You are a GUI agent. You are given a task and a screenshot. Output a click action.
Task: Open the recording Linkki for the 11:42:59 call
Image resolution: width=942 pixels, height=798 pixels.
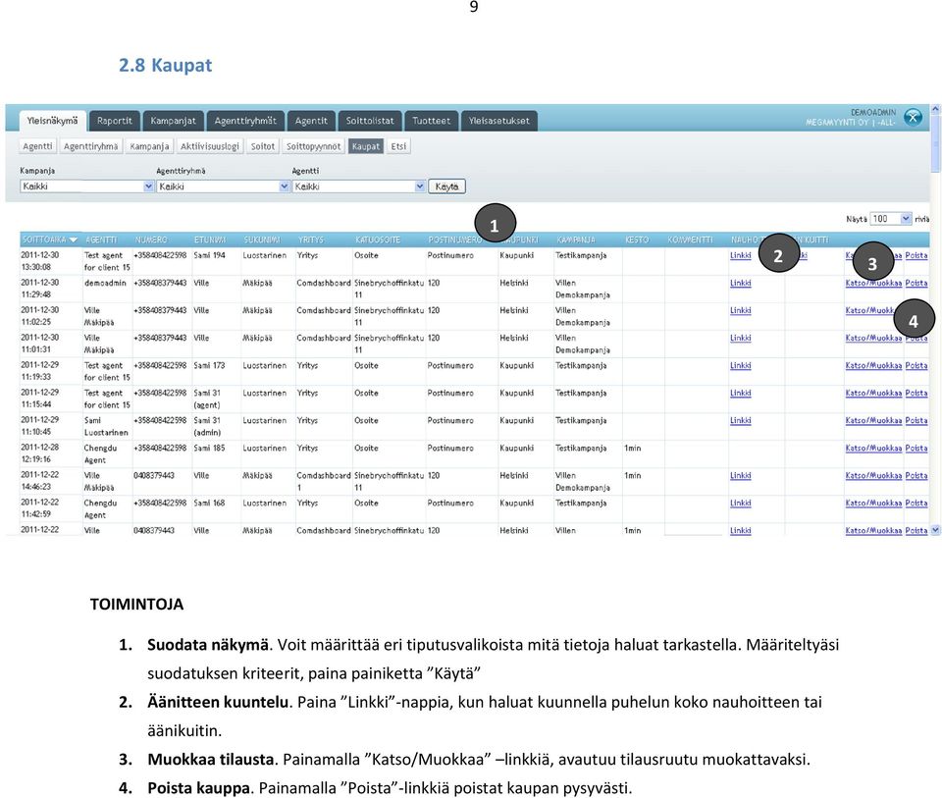point(740,504)
